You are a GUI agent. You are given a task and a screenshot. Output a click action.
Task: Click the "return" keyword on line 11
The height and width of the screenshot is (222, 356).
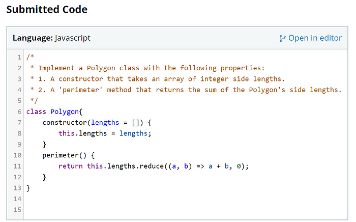71,166
